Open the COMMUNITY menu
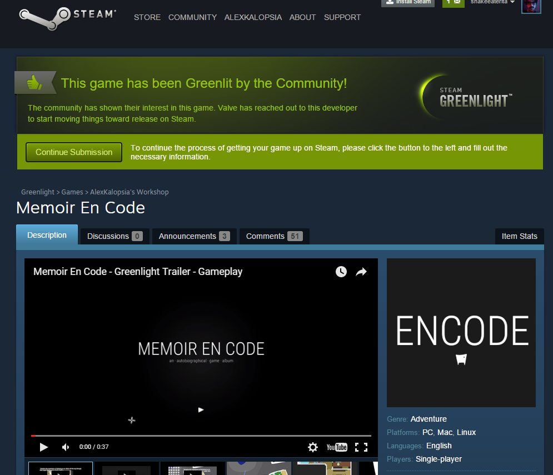The width and height of the screenshot is (553, 475). tap(192, 17)
